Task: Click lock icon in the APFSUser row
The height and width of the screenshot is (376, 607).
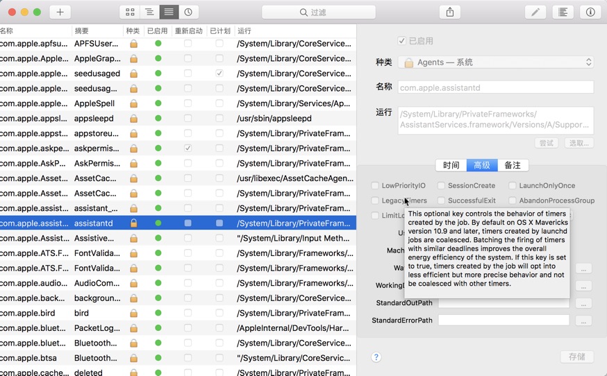Action: click(x=133, y=44)
